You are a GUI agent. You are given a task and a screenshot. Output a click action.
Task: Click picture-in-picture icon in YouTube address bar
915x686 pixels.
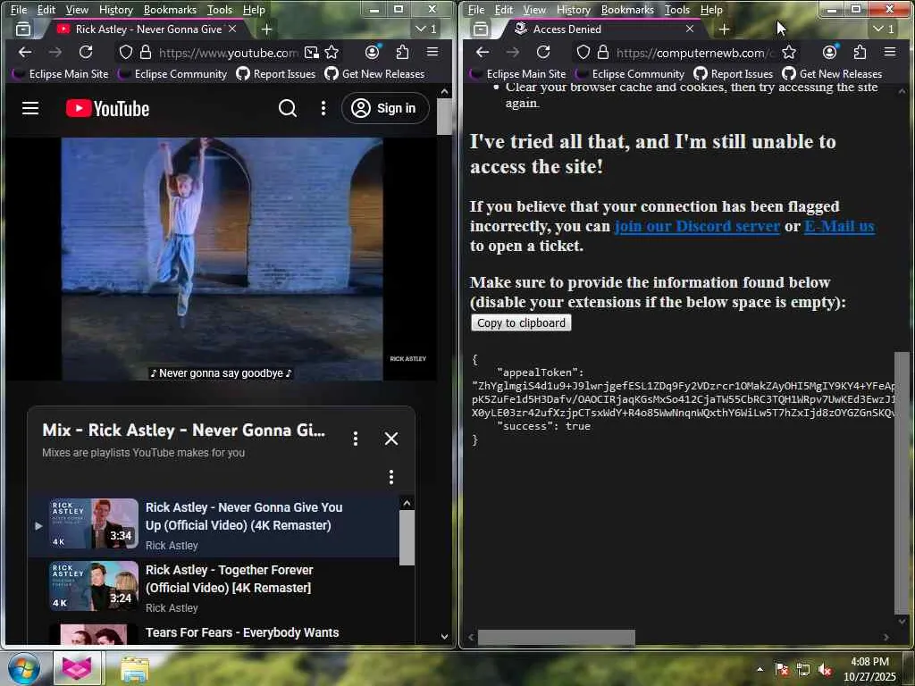click(312, 53)
